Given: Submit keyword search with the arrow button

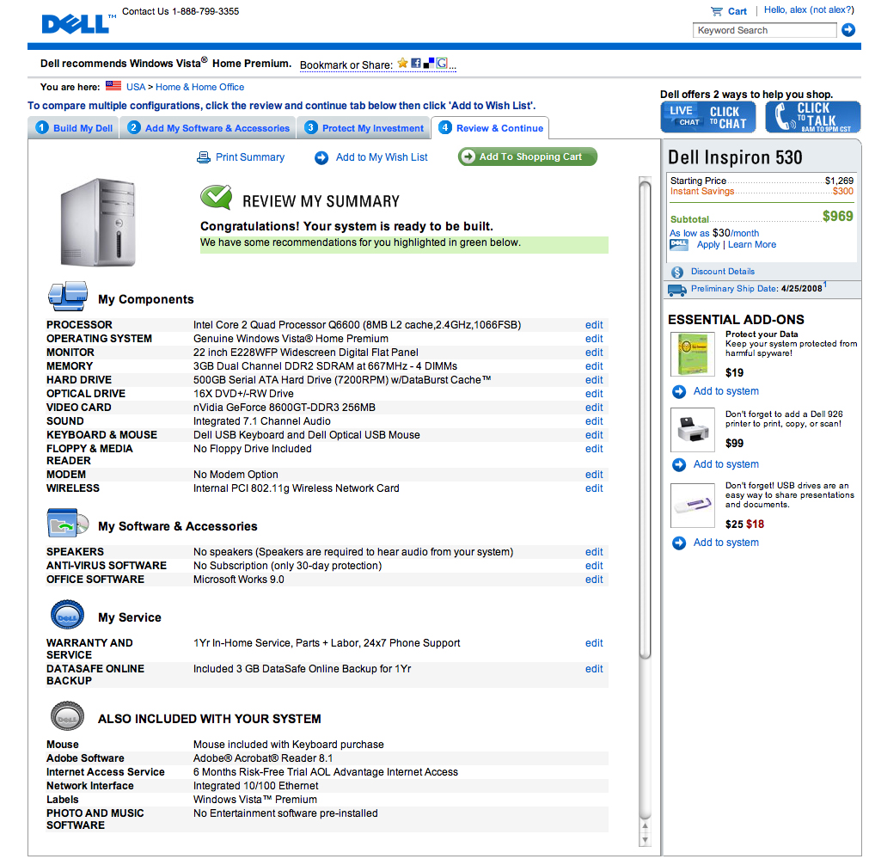Looking at the screenshot, I should pos(848,30).
